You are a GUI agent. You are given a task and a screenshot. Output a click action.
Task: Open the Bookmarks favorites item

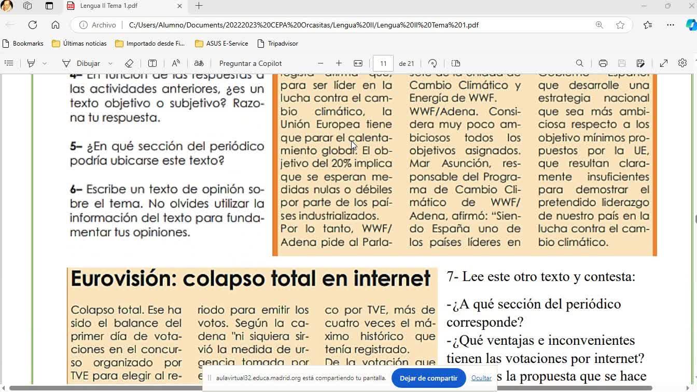23,44
